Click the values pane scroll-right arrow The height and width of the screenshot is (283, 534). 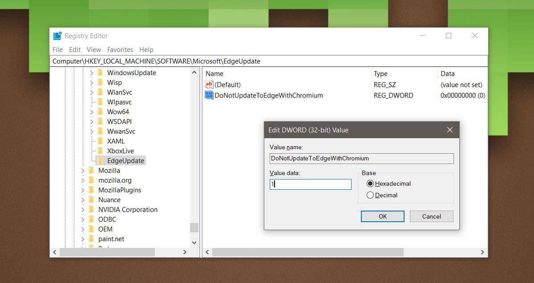(x=483, y=252)
